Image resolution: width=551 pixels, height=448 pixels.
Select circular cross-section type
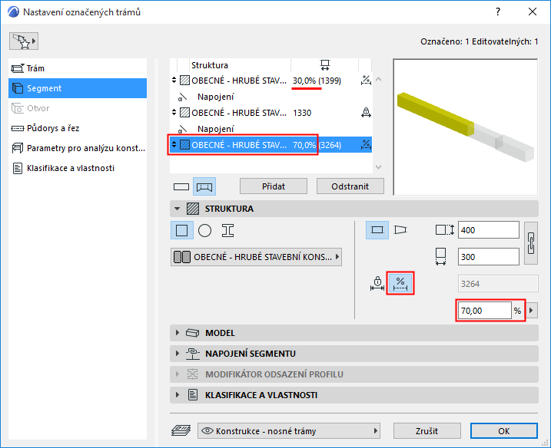[x=204, y=230]
